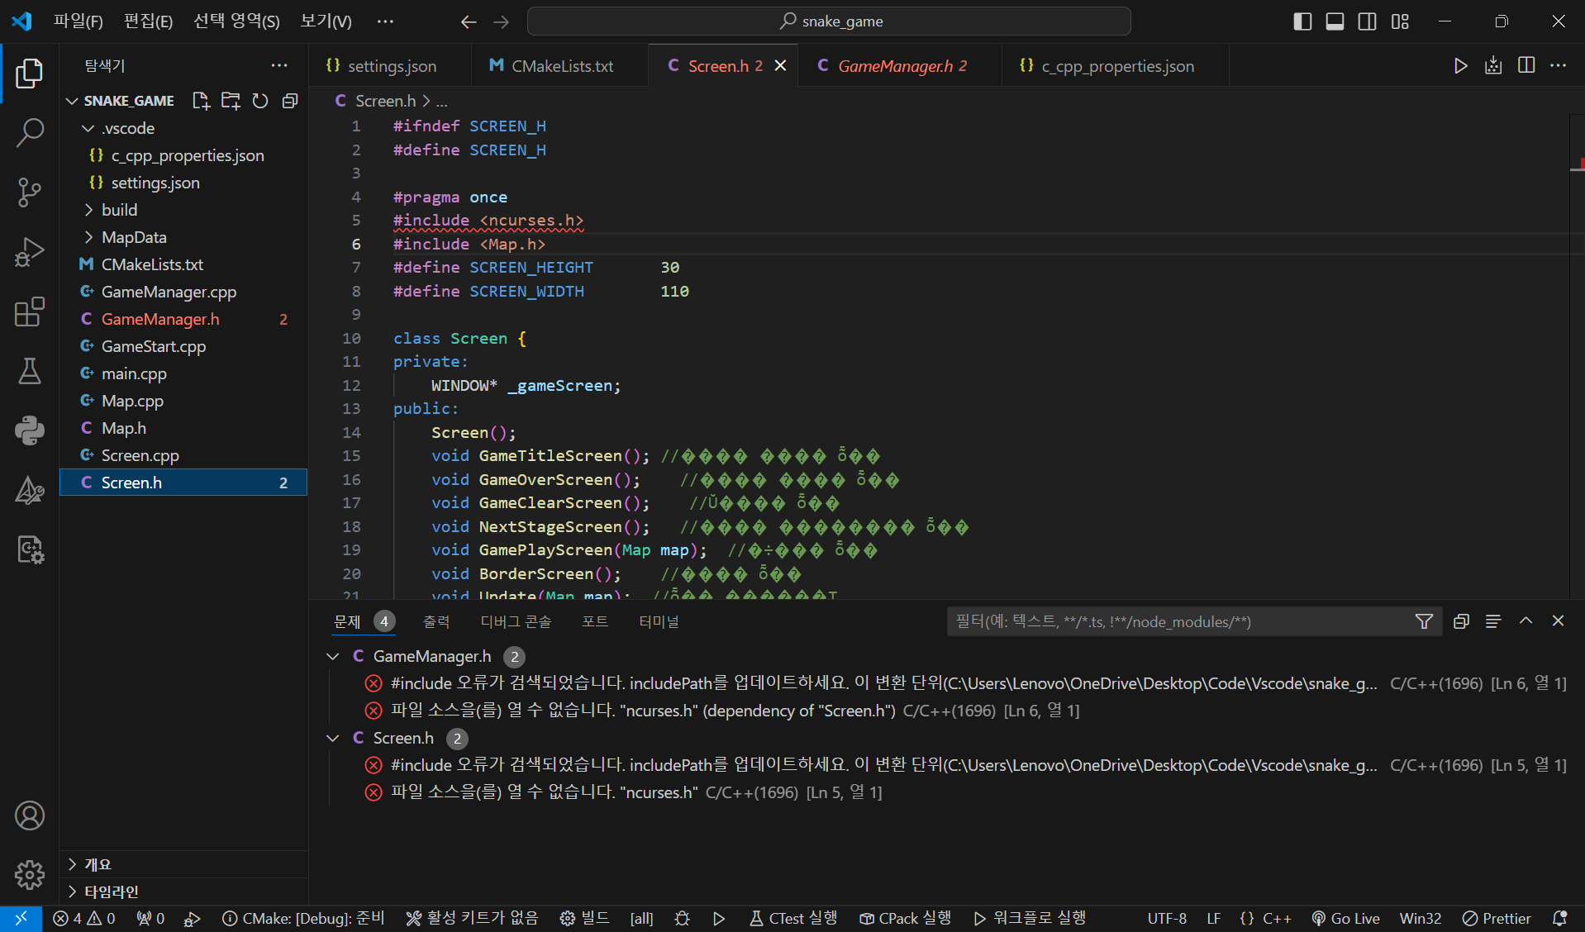Close the Screen.h editor tab
Viewport: 1585px width, 932px height.
[x=780, y=66]
